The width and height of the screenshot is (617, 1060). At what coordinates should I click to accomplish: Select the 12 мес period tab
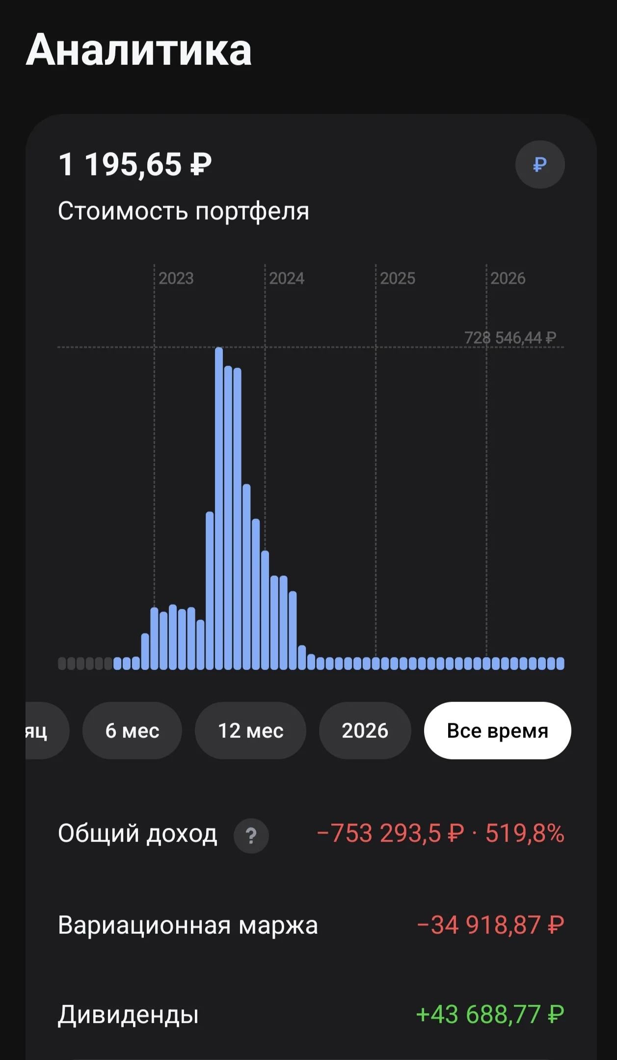point(250,730)
